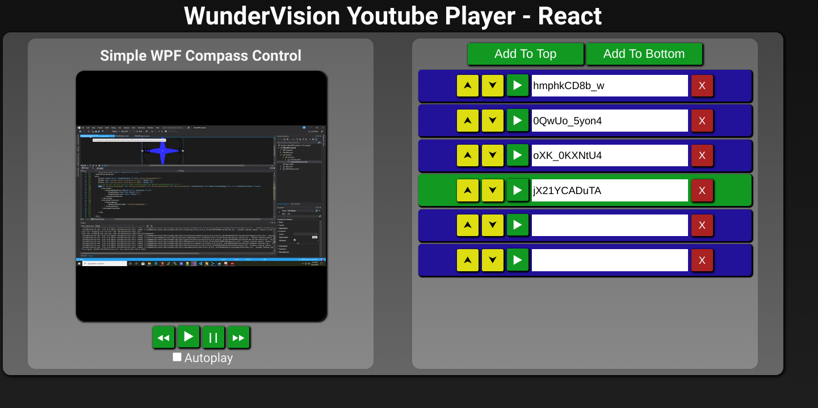Viewport: 818px width, 408px height.
Task: Move oXK_0KXNtU4 entry down
Action: click(492, 155)
